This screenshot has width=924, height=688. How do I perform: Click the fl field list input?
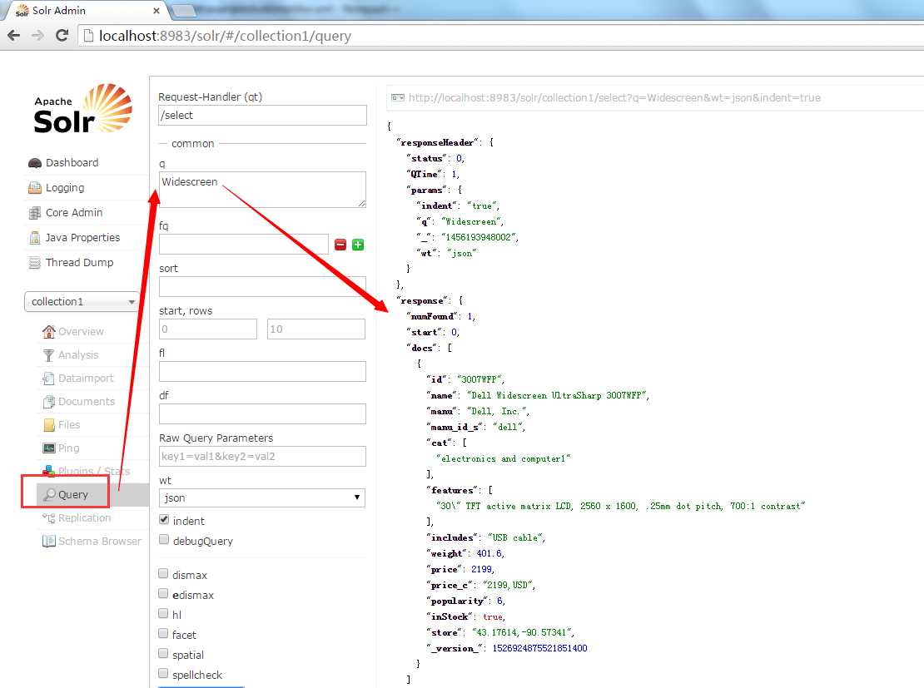tap(262, 372)
